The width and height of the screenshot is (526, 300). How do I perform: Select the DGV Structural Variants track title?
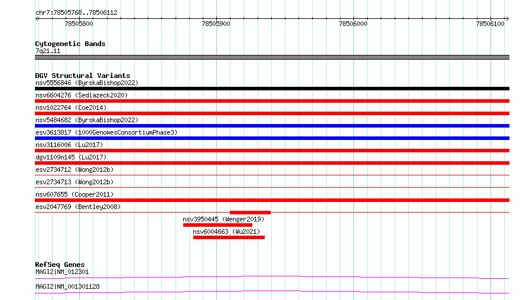tap(83, 76)
